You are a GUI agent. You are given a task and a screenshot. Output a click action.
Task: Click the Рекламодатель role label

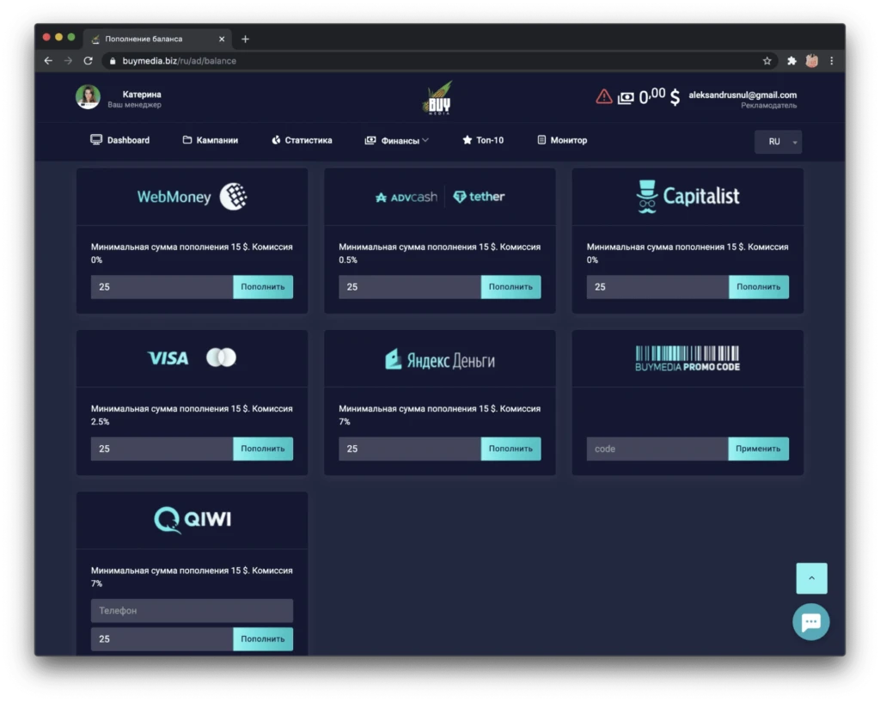coord(769,106)
